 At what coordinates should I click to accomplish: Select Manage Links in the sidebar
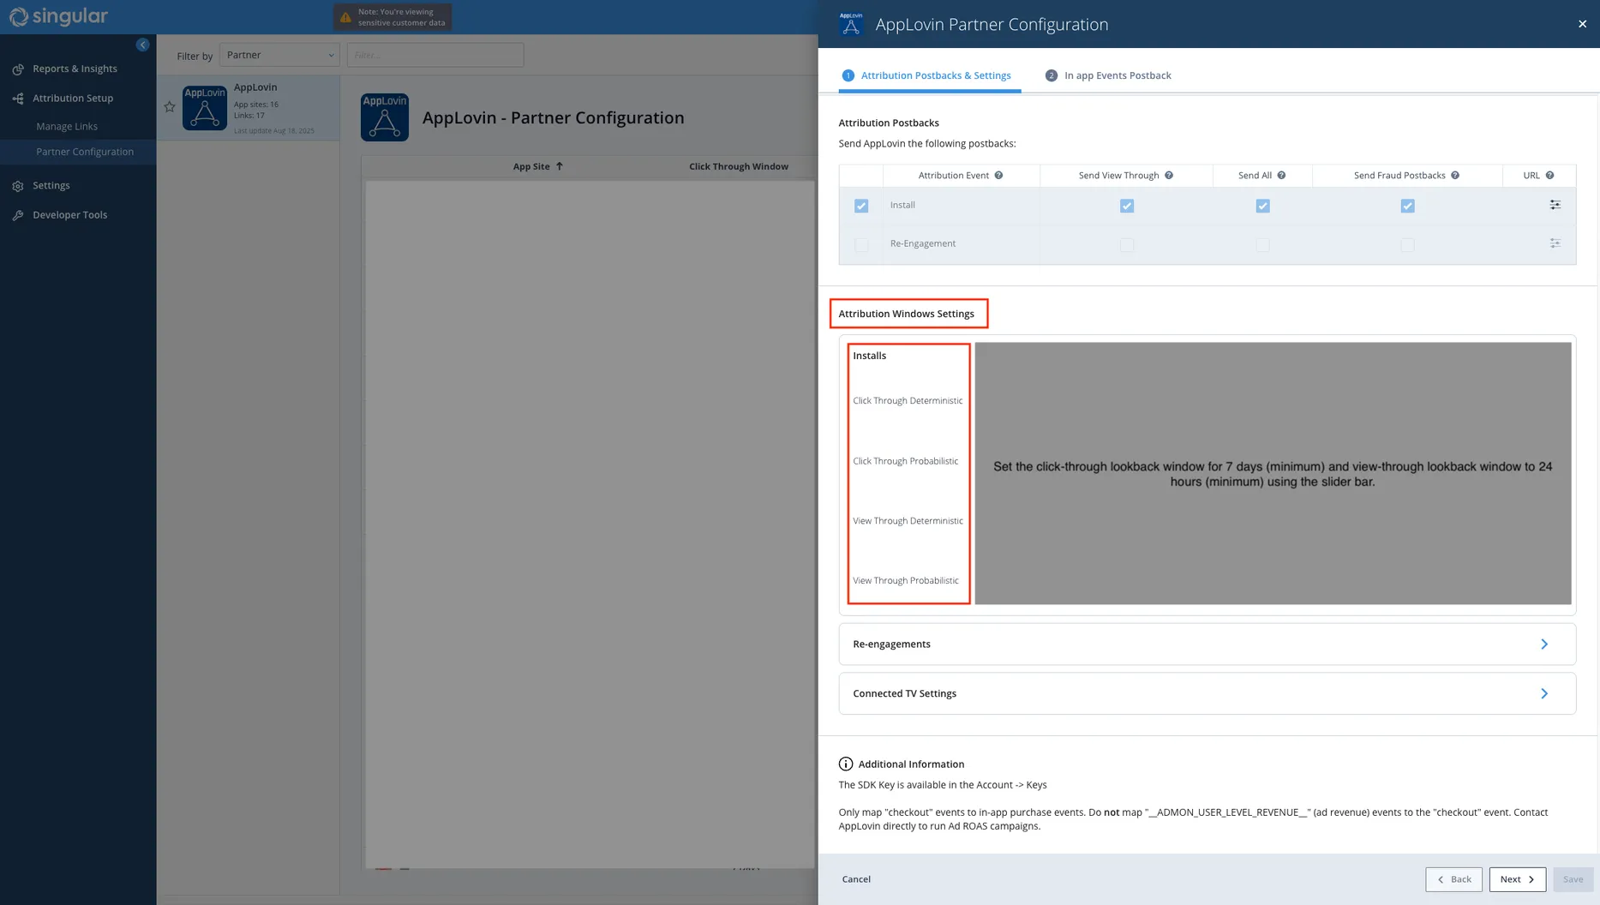67,125
